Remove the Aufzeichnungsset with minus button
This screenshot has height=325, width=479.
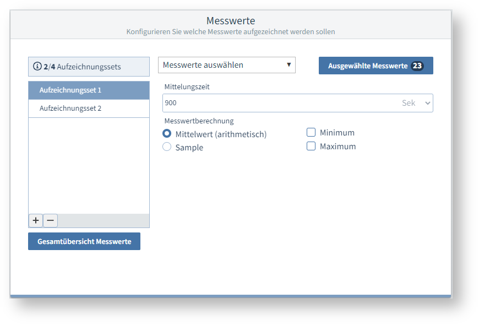click(50, 220)
